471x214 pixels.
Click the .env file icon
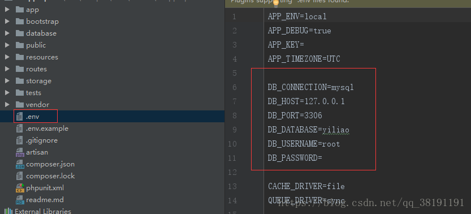pyautogui.click(x=20, y=117)
